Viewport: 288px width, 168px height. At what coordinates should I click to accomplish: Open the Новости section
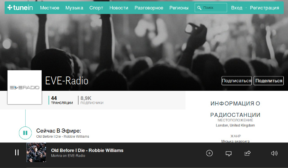119,8
